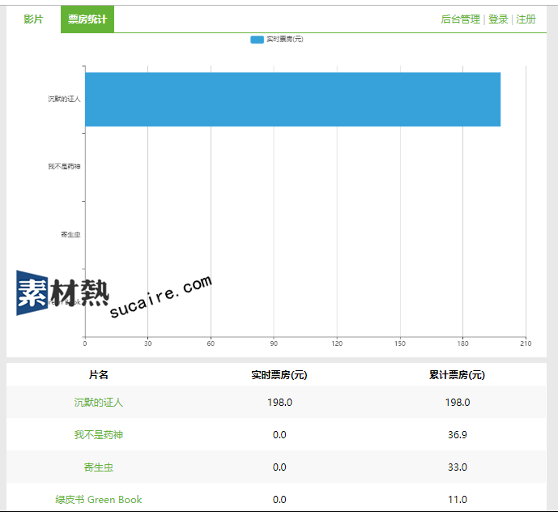The width and height of the screenshot is (558, 512).
Task: Click the 累计票房(元) column header
Action: tap(457, 375)
